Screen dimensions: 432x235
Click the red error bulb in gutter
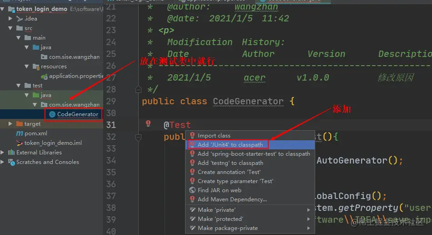[148, 123]
